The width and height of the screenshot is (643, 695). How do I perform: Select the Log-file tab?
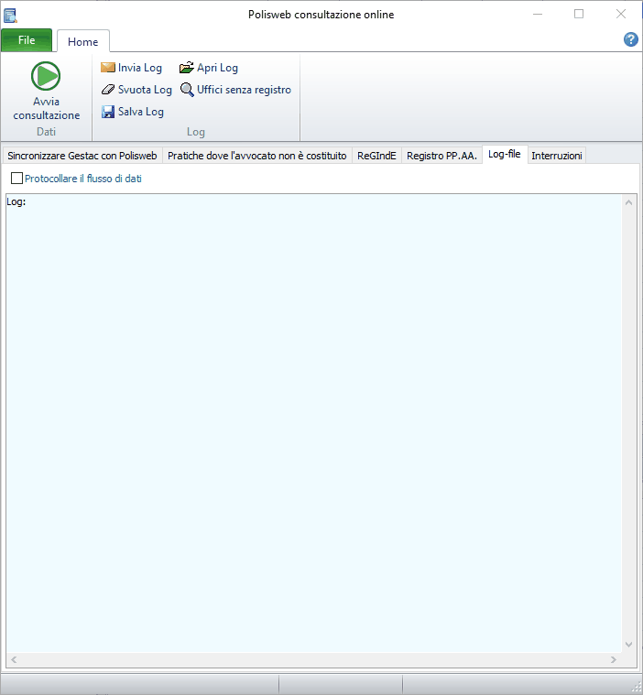[x=505, y=154]
